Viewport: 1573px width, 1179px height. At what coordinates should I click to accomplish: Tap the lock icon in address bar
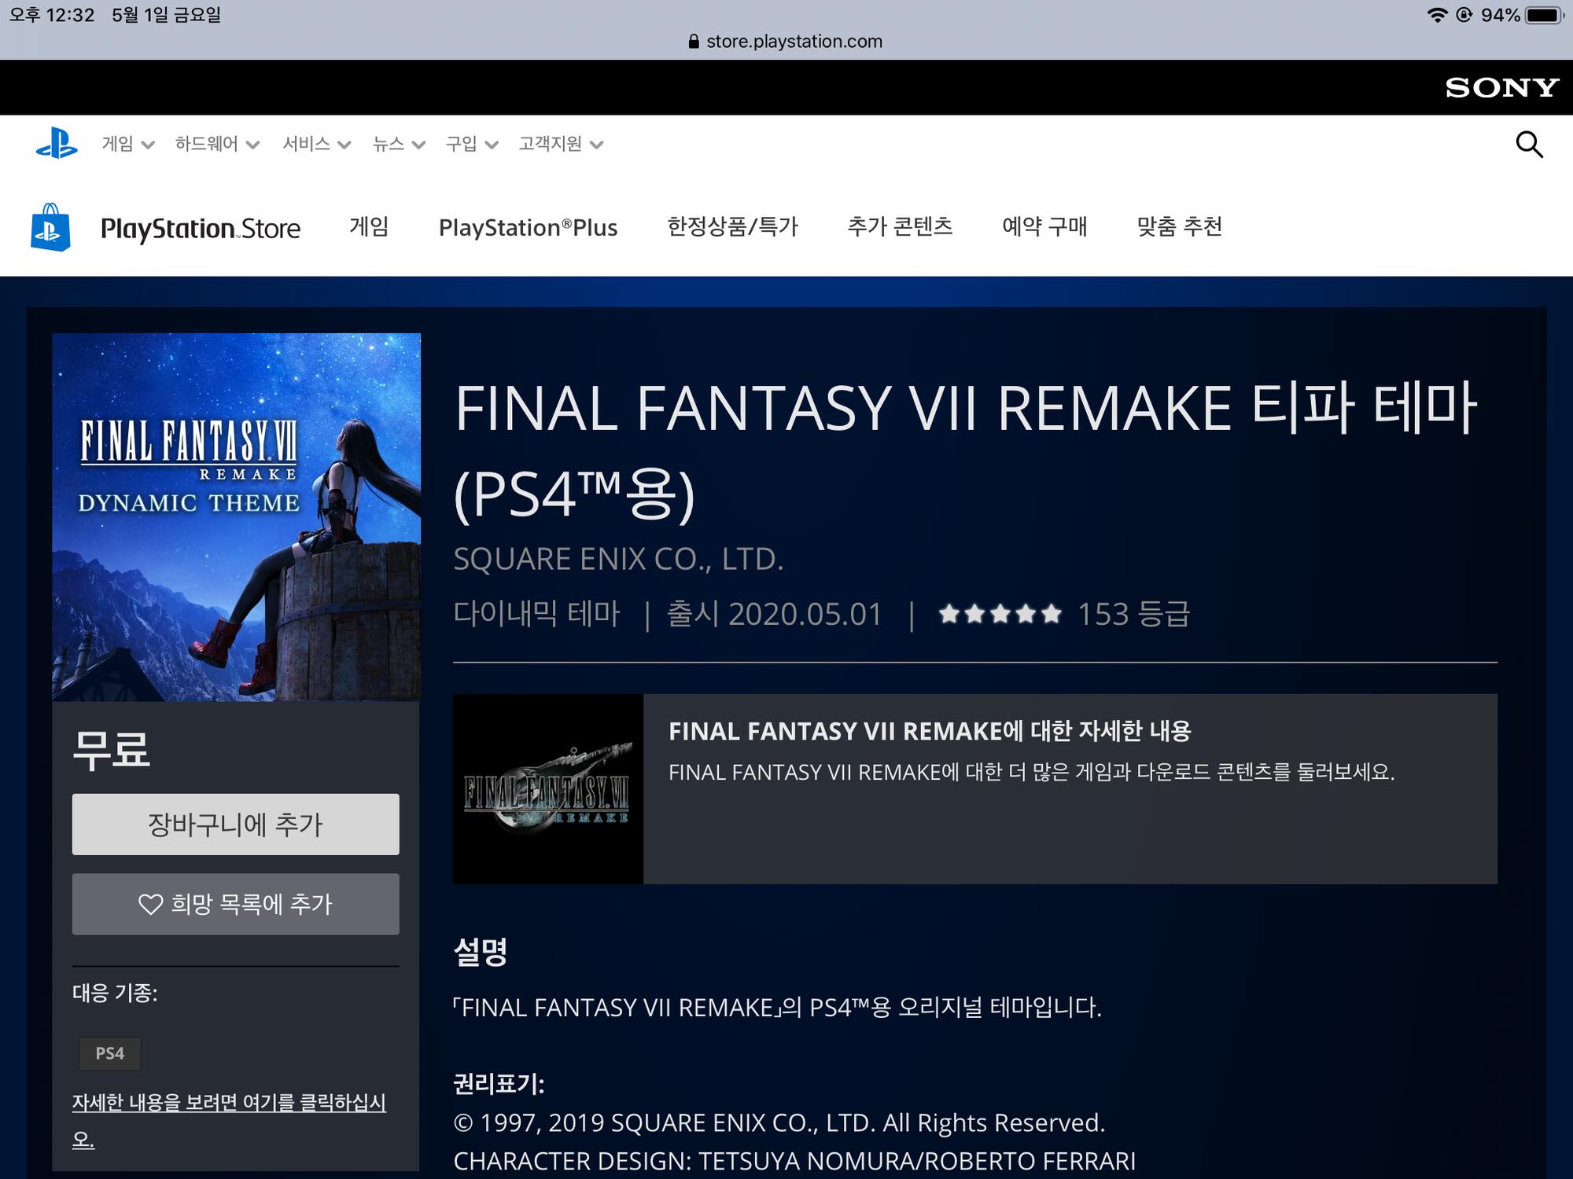[693, 42]
